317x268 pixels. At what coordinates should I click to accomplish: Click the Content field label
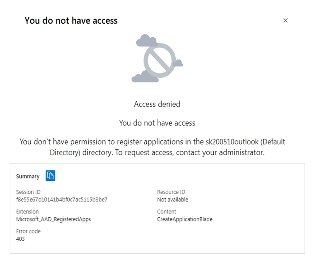click(x=166, y=212)
